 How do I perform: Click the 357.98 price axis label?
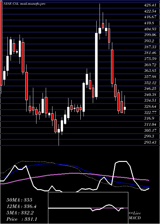tap(150, 77)
